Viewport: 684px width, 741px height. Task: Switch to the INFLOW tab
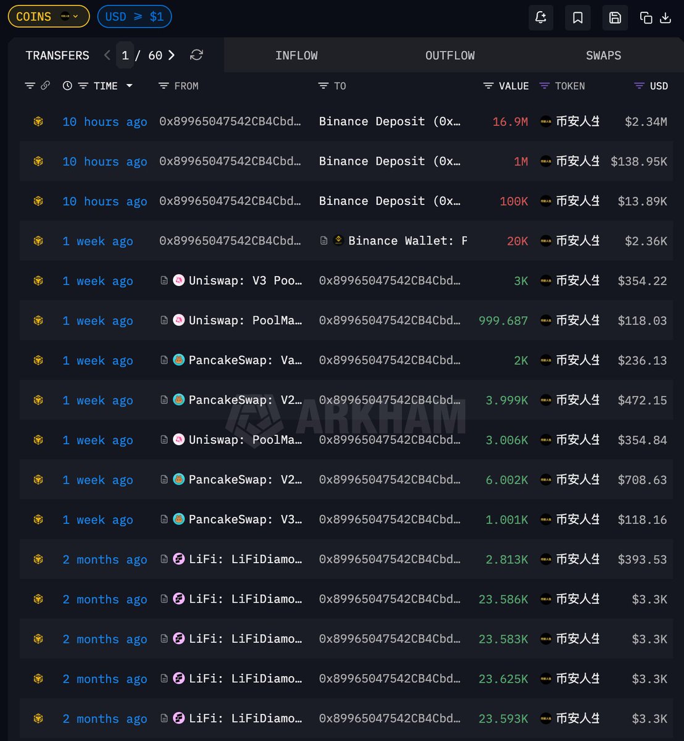296,56
